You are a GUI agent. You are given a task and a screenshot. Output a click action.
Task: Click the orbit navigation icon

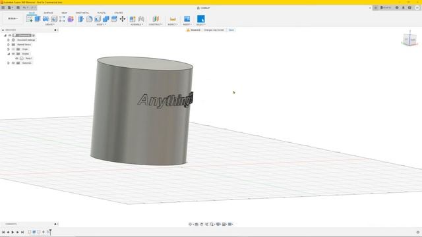(x=191, y=224)
